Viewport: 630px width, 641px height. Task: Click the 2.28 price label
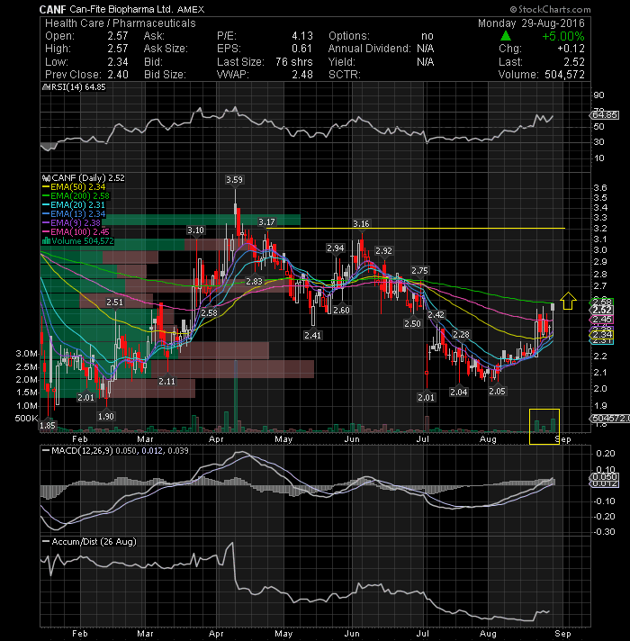coord(461,335)
